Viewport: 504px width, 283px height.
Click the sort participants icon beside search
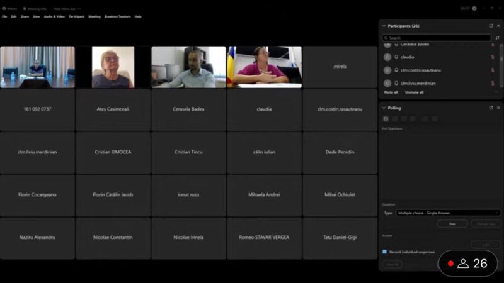coord(497,38)
